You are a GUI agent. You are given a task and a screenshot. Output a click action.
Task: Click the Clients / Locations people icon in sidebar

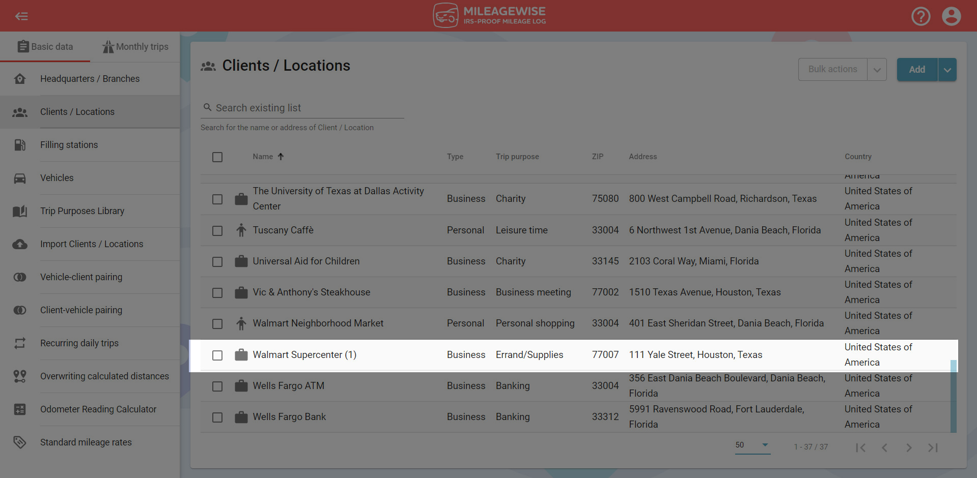point(20,112)
